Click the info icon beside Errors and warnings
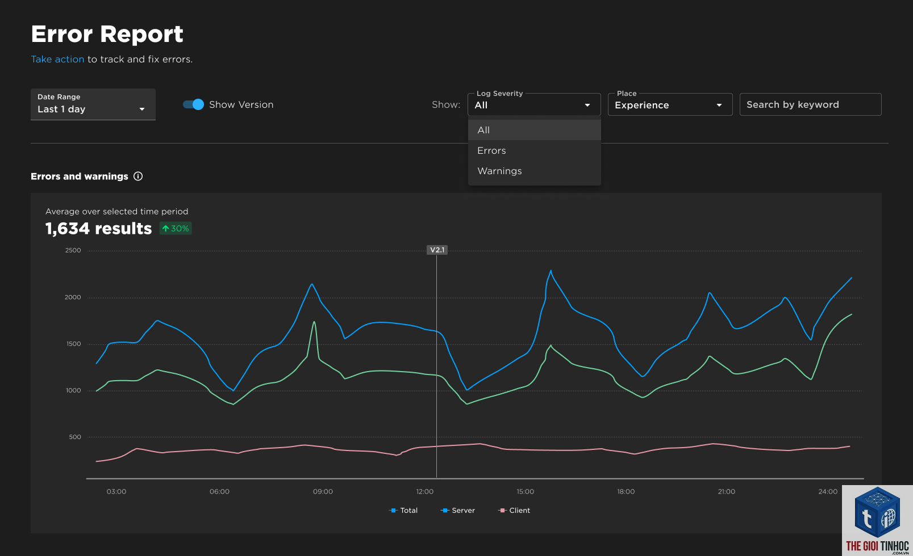Image resolution: width=913 pixels, height=556 pixels. click(138, 176)
